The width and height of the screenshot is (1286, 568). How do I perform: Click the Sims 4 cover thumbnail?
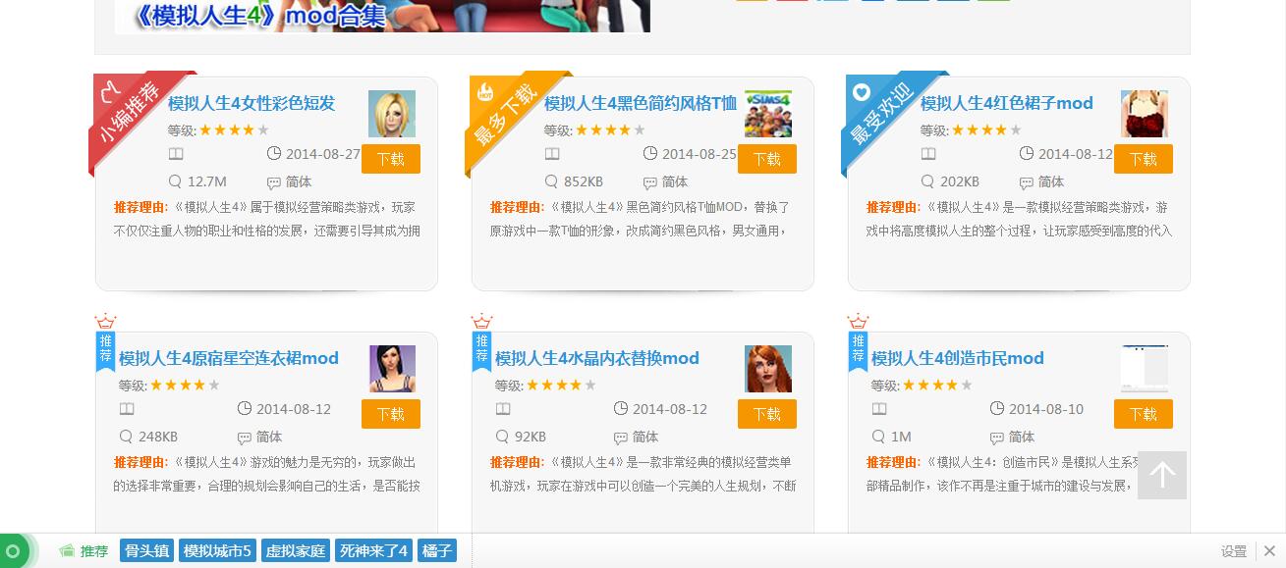click(x=768, y=114)
